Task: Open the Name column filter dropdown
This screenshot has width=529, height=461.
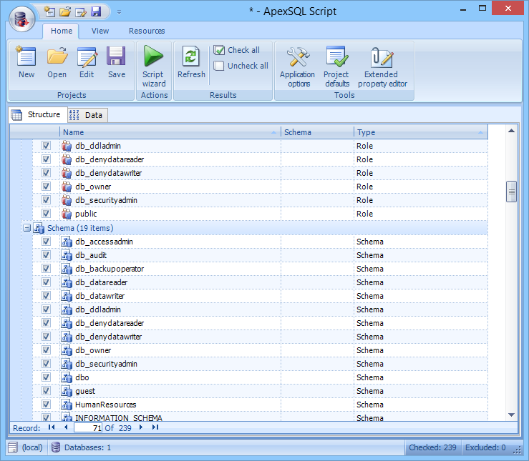Action: pyautogui.click(x=275, y=133)
